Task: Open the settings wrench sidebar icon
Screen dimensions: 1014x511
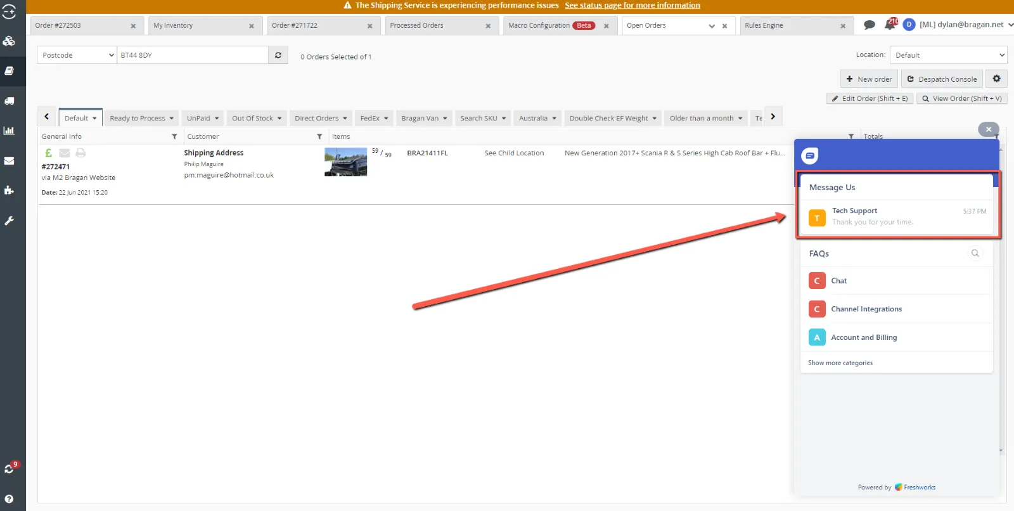Action: pos(9,221)
